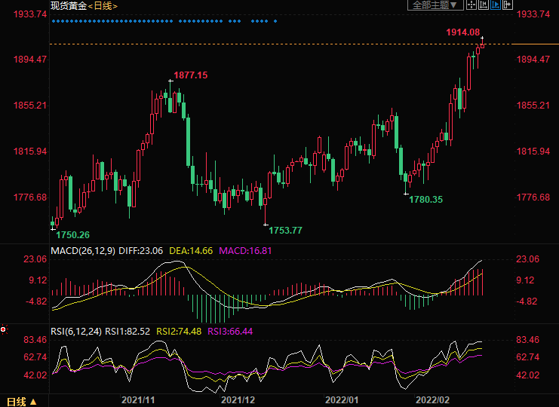Click the RSI(6,12,24) indicator label
Screen dimensions: 559x407
[x=75, y=330]
